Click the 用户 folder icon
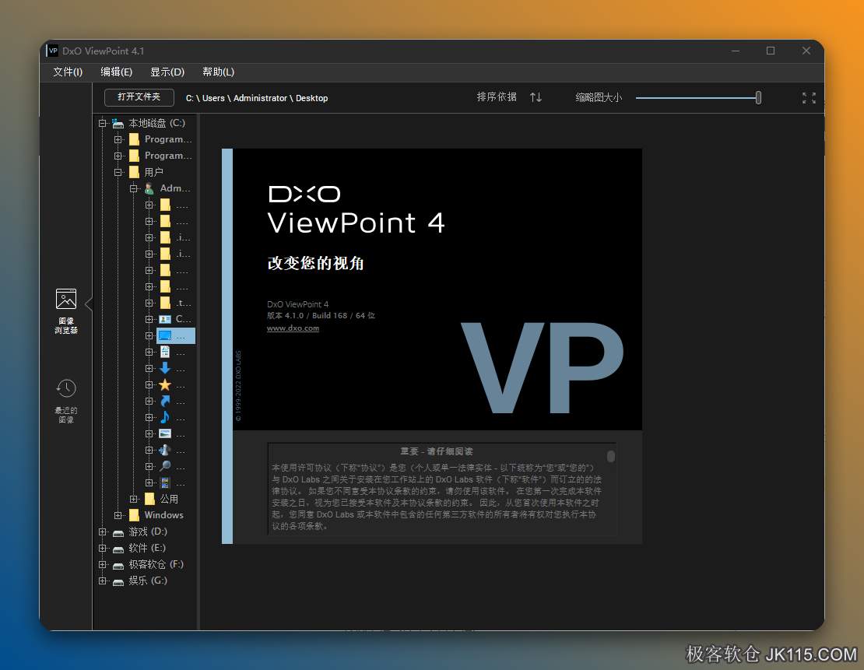Screen dimensions: 864x670 click(134, 173)
